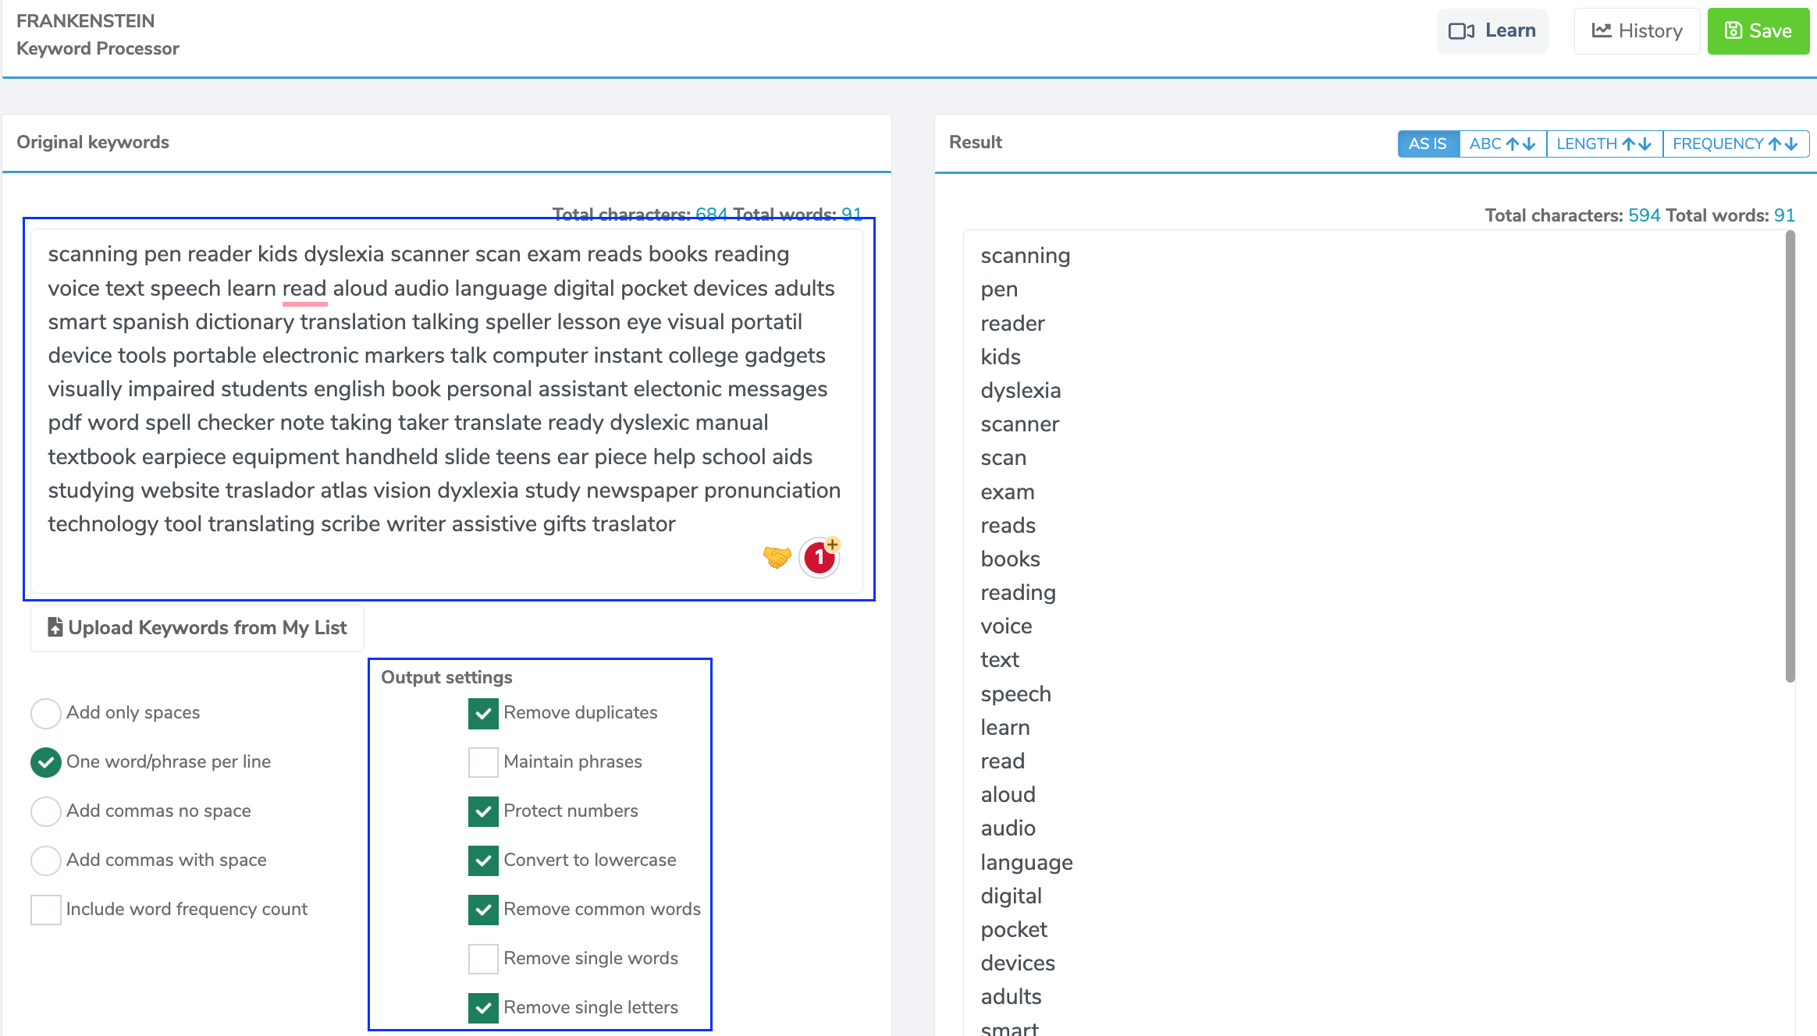Uncheck Remove duplicates checkbox
Screen dimensions: 1817x1036
click(x=483, y=713)
